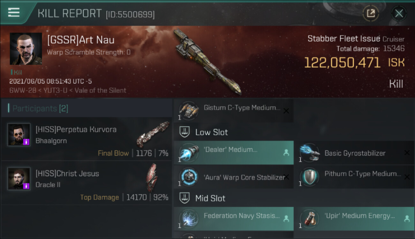This screenshot has height=239, width=415.
Task: Toggle the person marker on 'Dealer' Medium
Action: tap(286, 153)
